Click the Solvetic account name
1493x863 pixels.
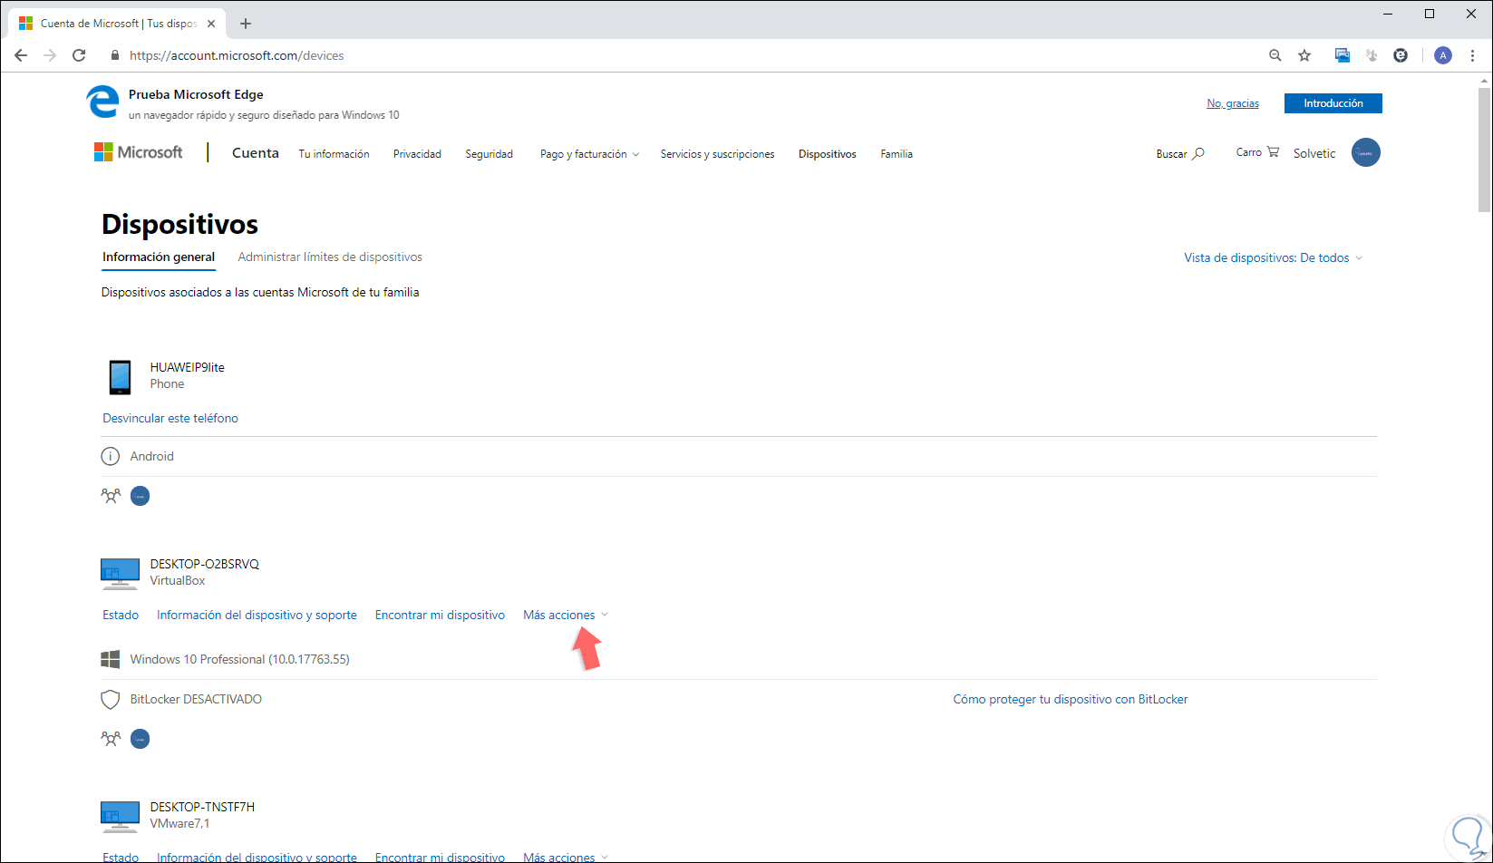[1314, 153]
